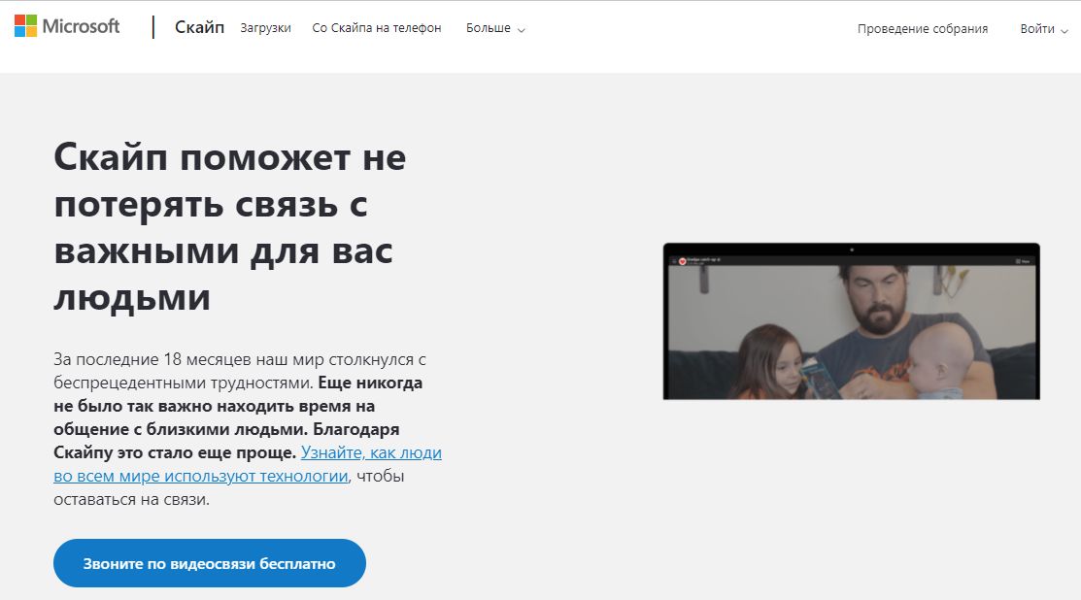Viewport: 1081px width, 600px height.
Task: Click the Microsoft logo
Action: (67, 26)
